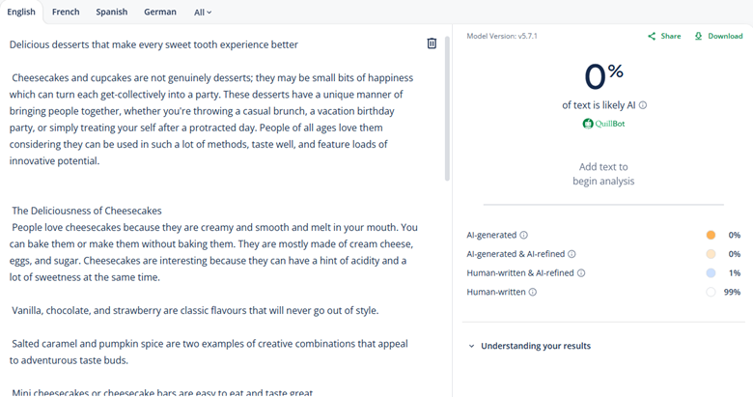Click info icon beside Human-written label

[533, 292]
